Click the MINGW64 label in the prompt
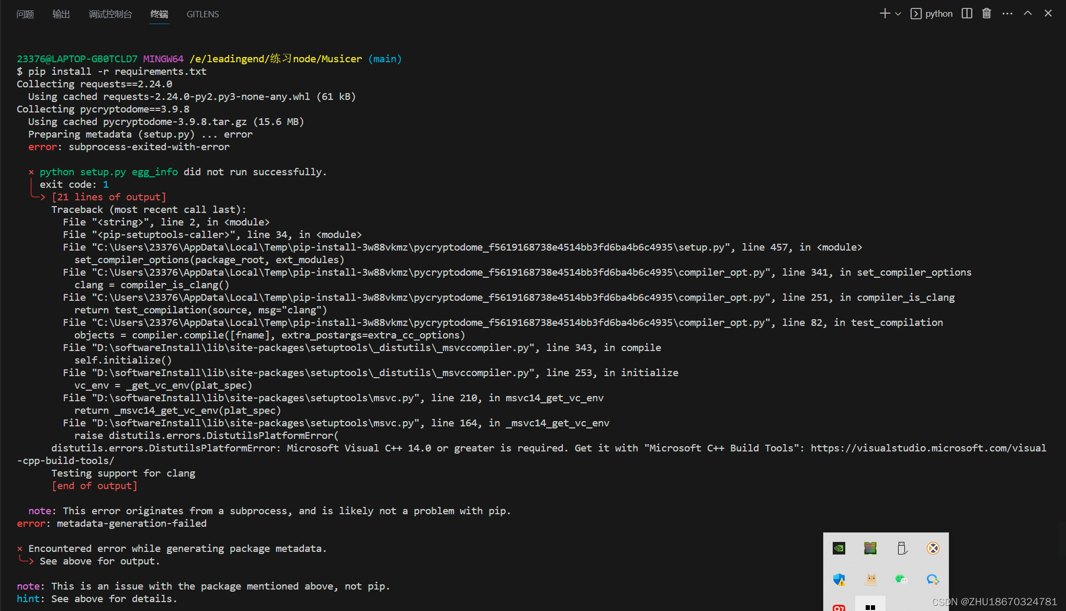 coord(163,59)
